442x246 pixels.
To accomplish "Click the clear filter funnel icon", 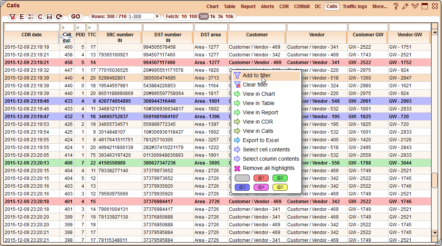I will (x=13, y=17).
